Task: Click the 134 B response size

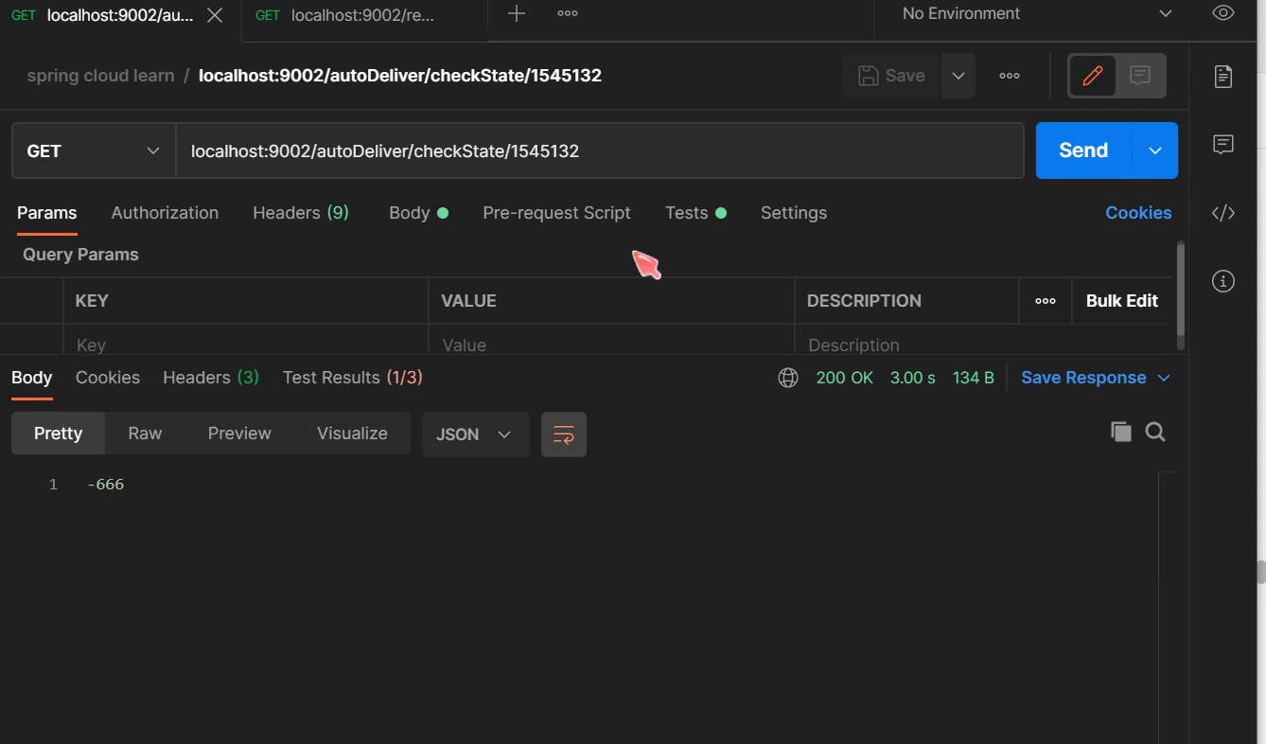Action: 974,378
